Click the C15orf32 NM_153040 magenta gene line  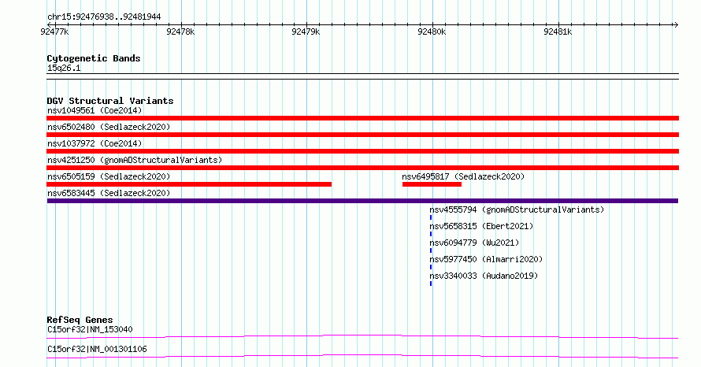pos(362,336)
